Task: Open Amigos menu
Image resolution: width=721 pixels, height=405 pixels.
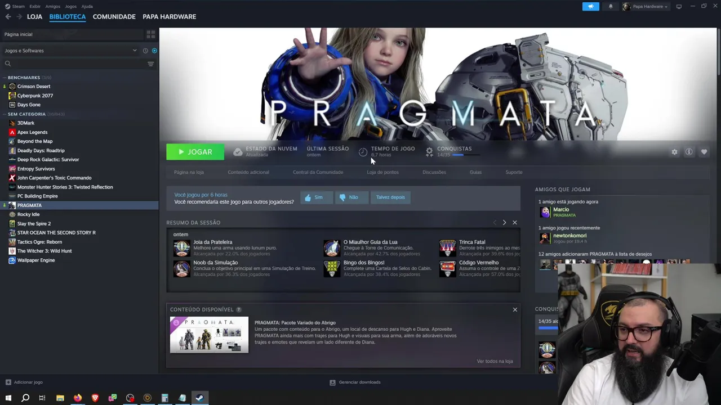Action: click(x=53, y=6)
